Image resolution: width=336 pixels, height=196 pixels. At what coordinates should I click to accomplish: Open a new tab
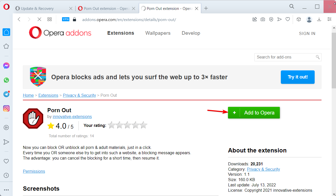point(206,8)
